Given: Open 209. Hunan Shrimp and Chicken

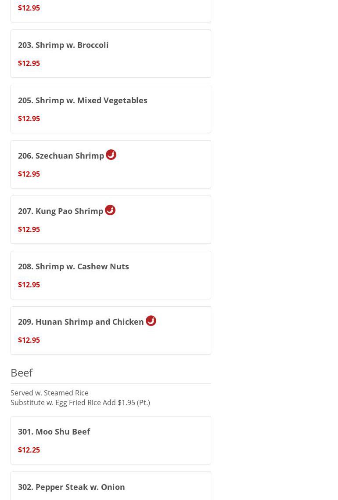Looking at the screenshot, I should click(81, 322).
